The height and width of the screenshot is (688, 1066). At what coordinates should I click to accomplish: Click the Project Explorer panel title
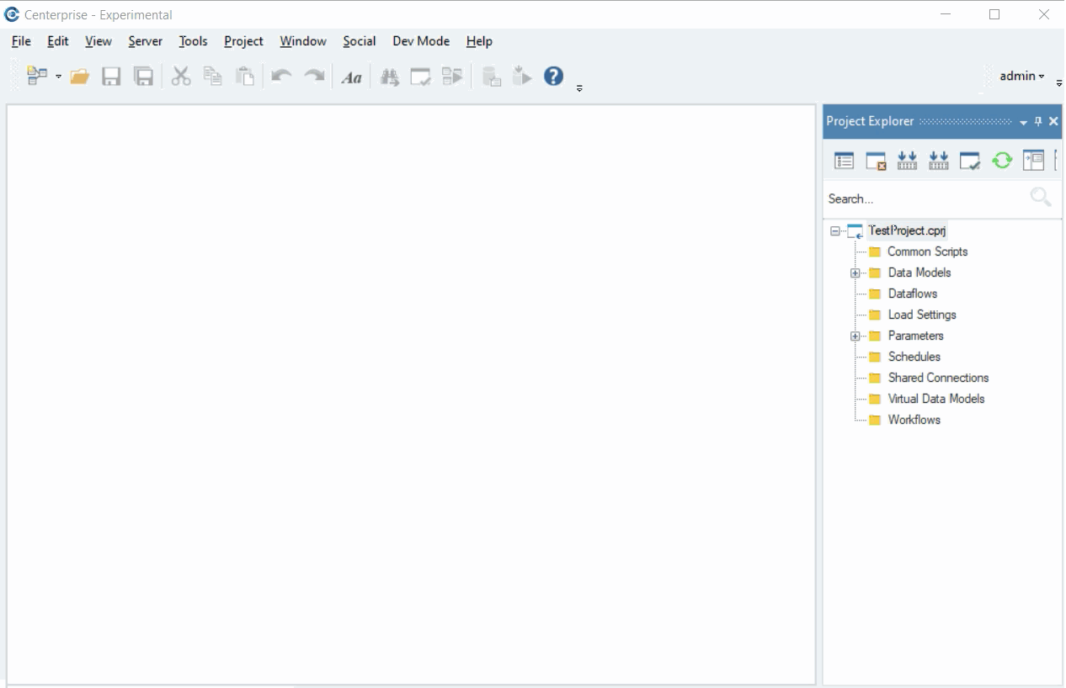pyautogui.click(x=870, y=121)
